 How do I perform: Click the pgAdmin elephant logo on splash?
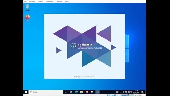[x=74, y=46]
